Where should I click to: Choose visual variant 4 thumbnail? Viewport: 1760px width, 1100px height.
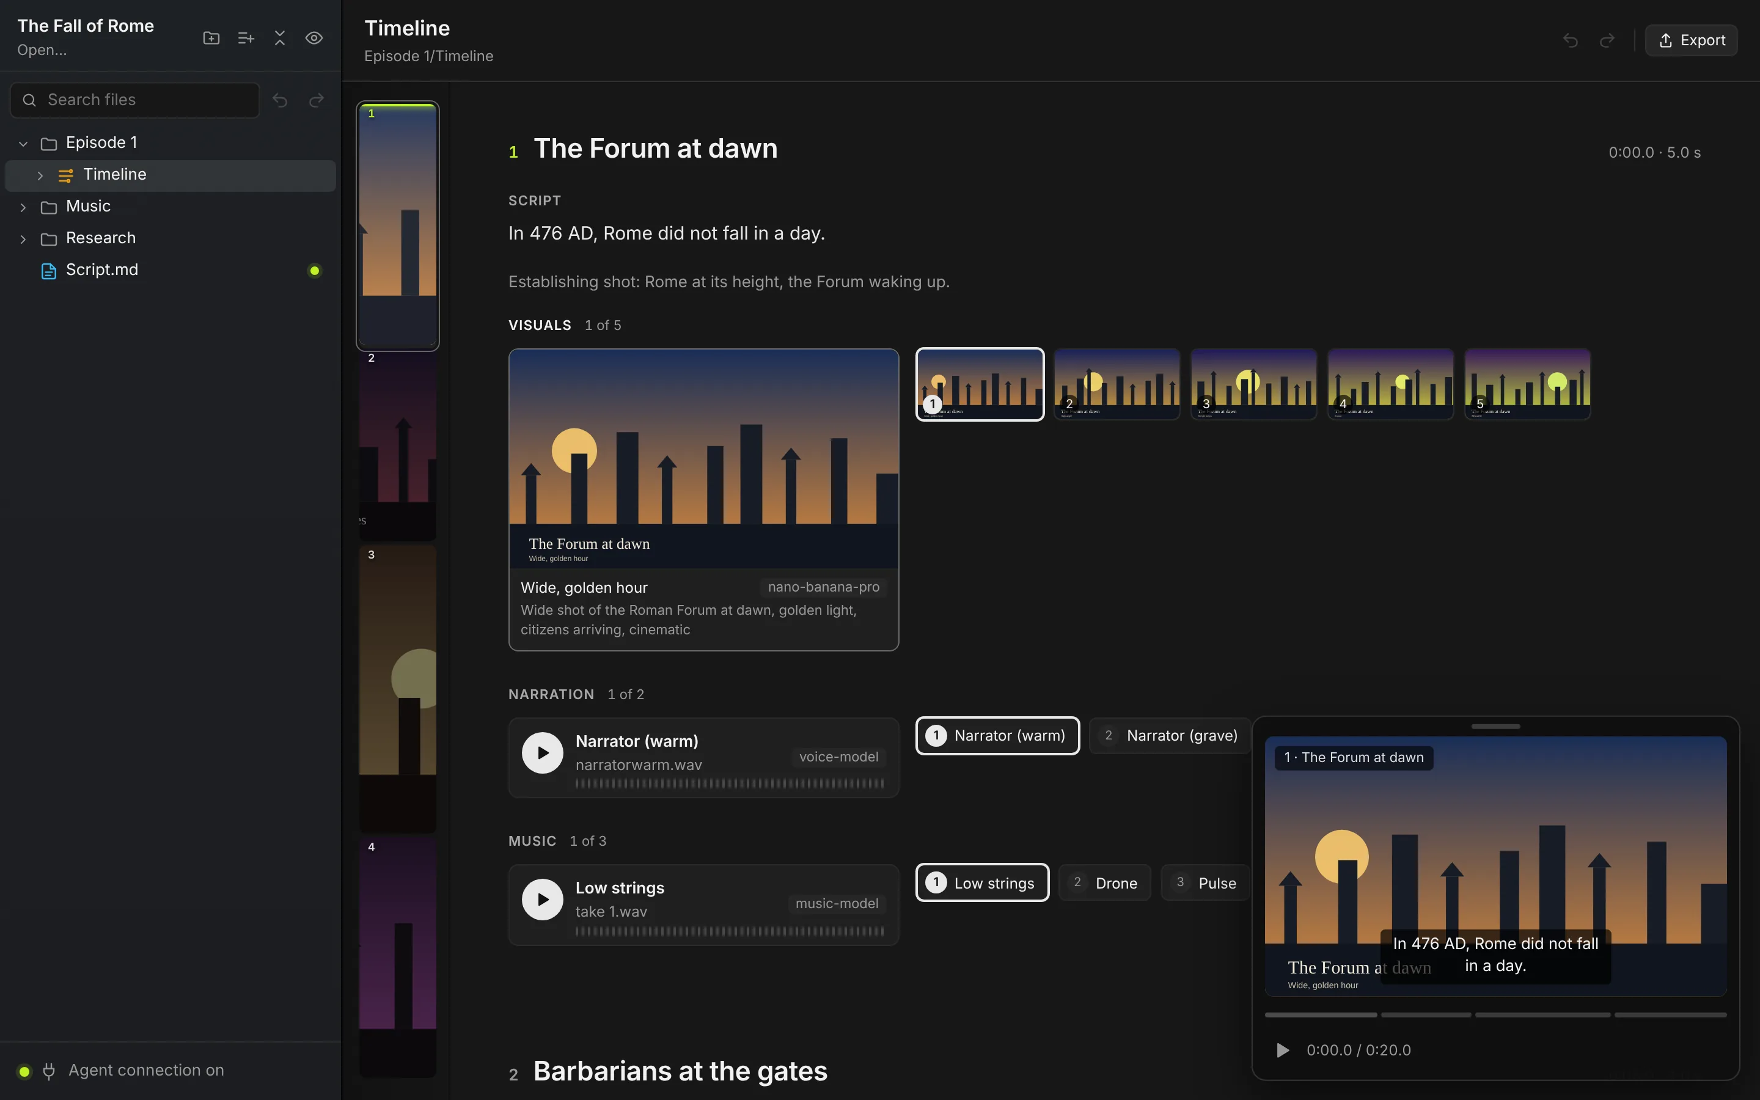[1390, 384]
